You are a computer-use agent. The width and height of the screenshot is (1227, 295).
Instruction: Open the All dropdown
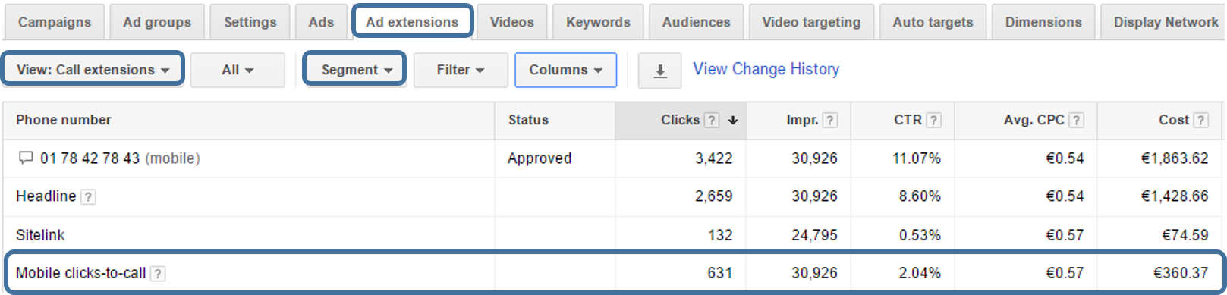coord(238,70)
